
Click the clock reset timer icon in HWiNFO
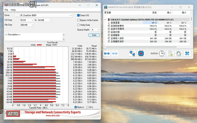pyautogui.click(x=162, y=53)
